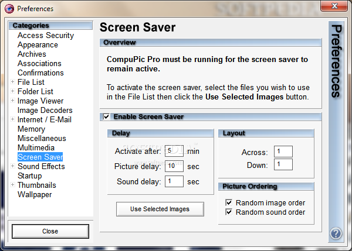Screen dimensions: 352x251
Task: Select the Archives category
Action: tap(32, 54)
